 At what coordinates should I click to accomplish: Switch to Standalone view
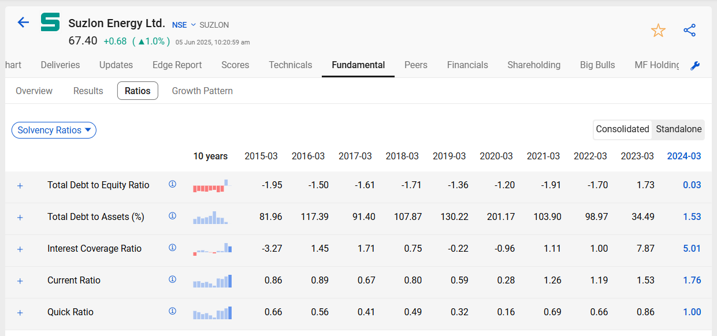click(679, 129)
